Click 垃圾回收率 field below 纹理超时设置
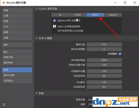This screenshot has height=108, width=139. [104, 76]
